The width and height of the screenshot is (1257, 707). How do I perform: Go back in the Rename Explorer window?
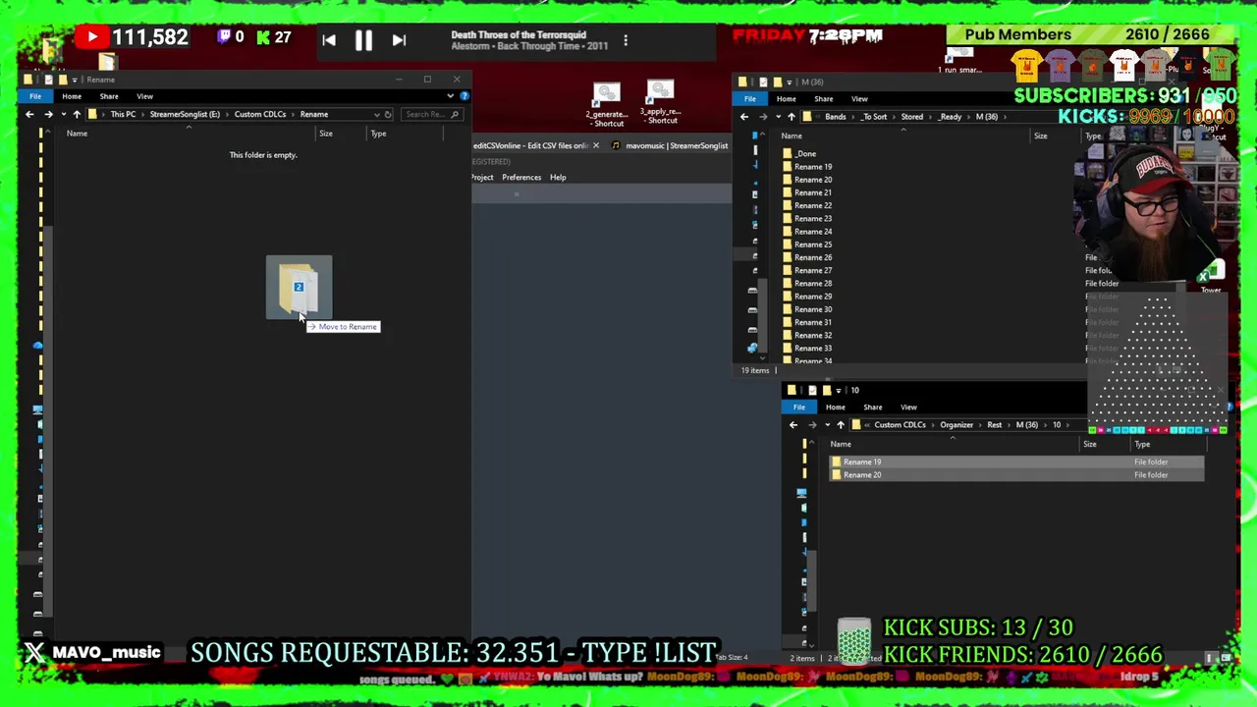pos(29,114)
